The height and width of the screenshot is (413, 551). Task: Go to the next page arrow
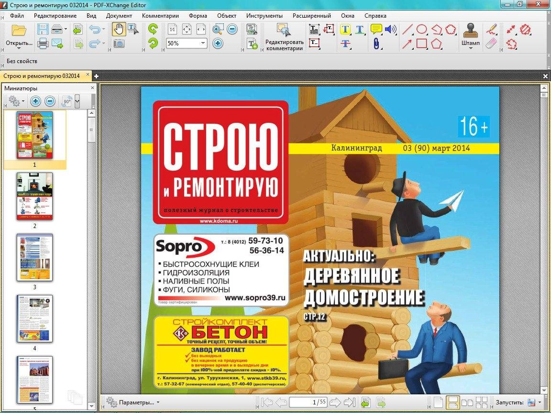coord(335,402)
